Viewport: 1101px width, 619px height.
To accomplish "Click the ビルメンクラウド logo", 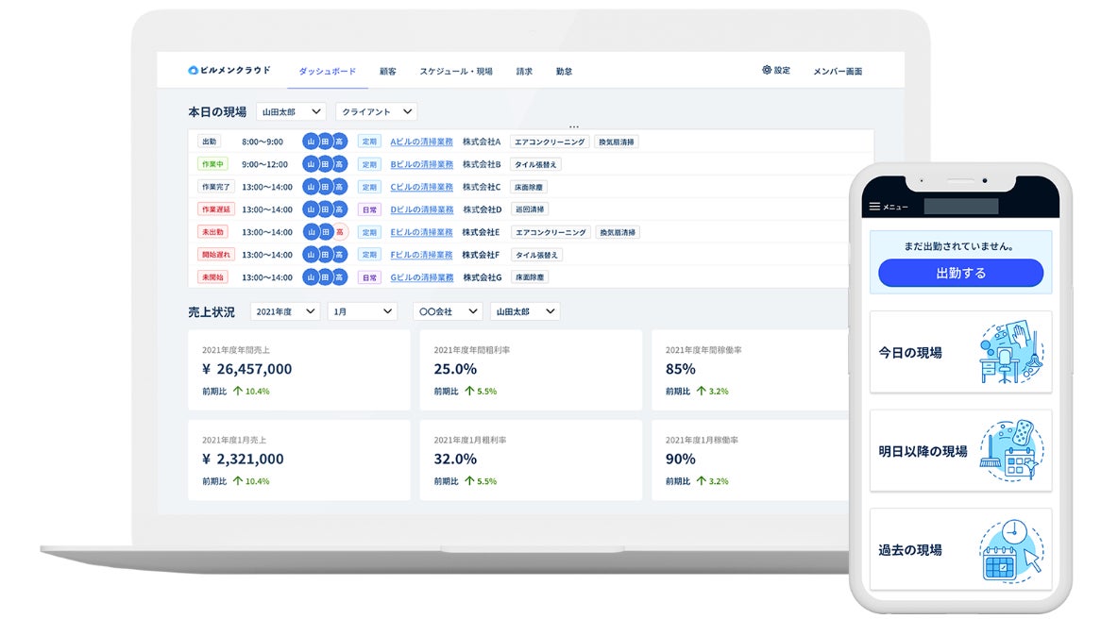I will (229, 70).
